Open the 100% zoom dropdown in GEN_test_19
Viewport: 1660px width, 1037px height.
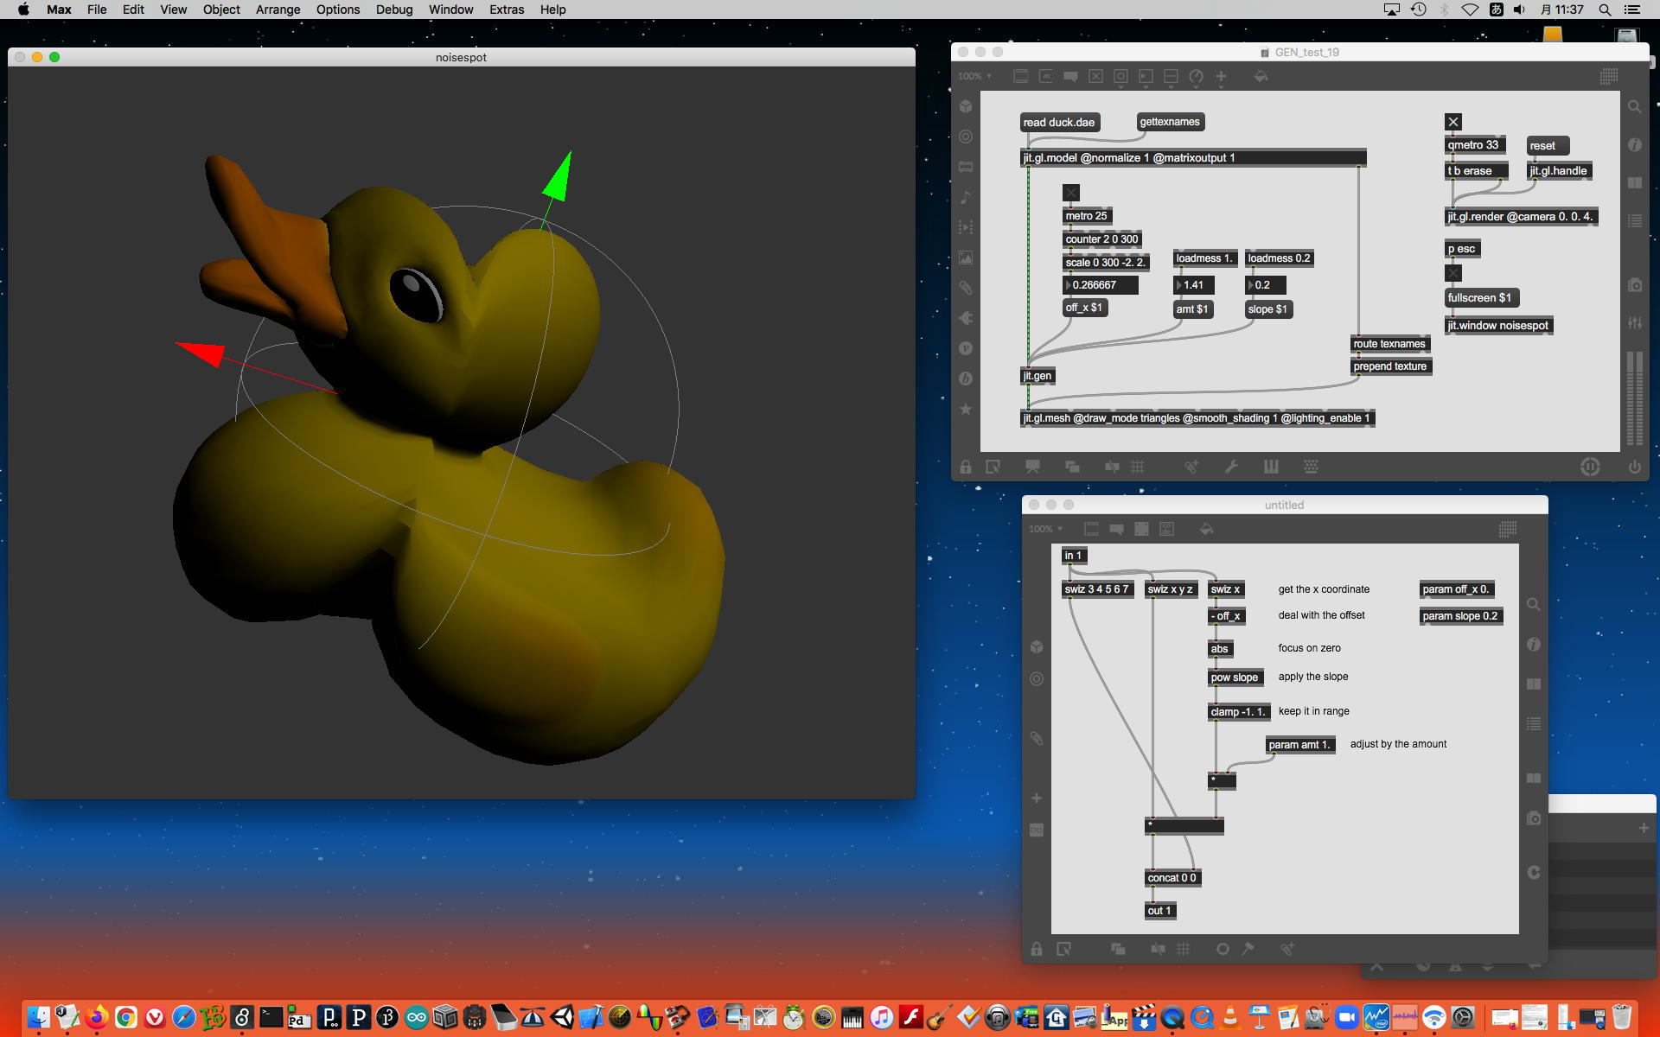pyautogui.click(x=974, y=76)
